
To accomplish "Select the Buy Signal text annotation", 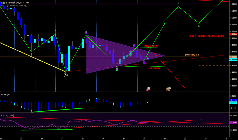I will [x=151, y=46].
